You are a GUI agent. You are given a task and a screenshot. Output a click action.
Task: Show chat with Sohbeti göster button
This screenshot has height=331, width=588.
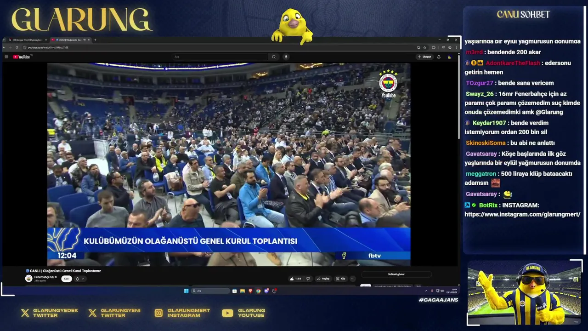pyautogui.click(x=396, y=274)
